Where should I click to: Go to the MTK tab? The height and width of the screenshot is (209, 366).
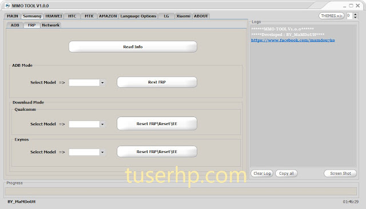[x=89, y=16]
